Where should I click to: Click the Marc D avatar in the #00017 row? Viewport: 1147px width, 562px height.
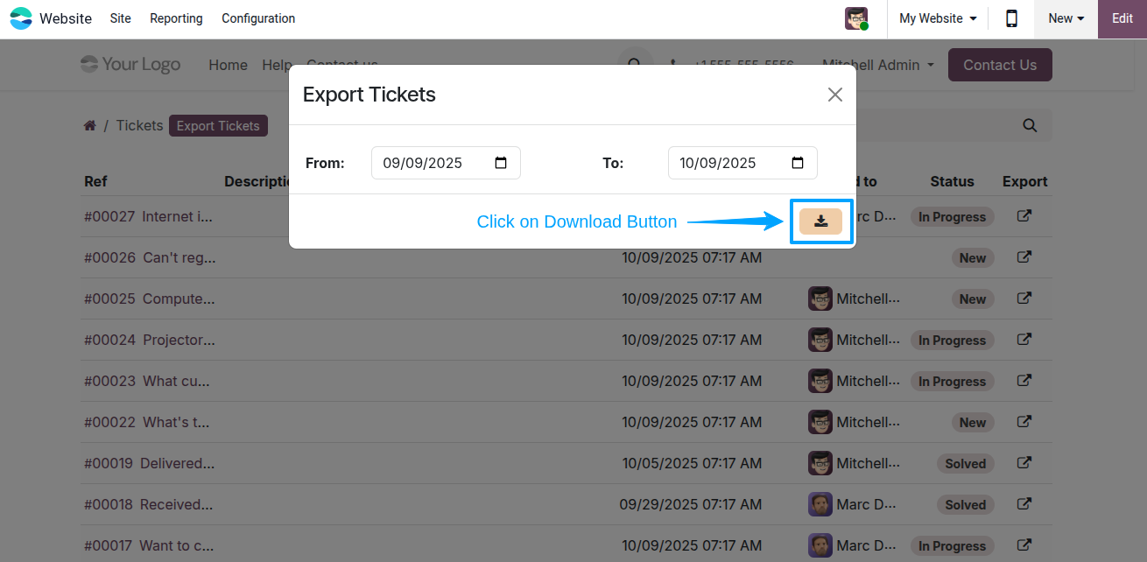pos(820,545)
